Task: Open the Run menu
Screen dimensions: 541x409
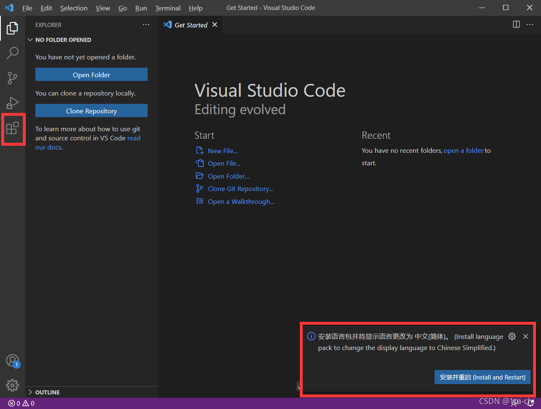Action: pyautogui.click(x=141, y=8)
